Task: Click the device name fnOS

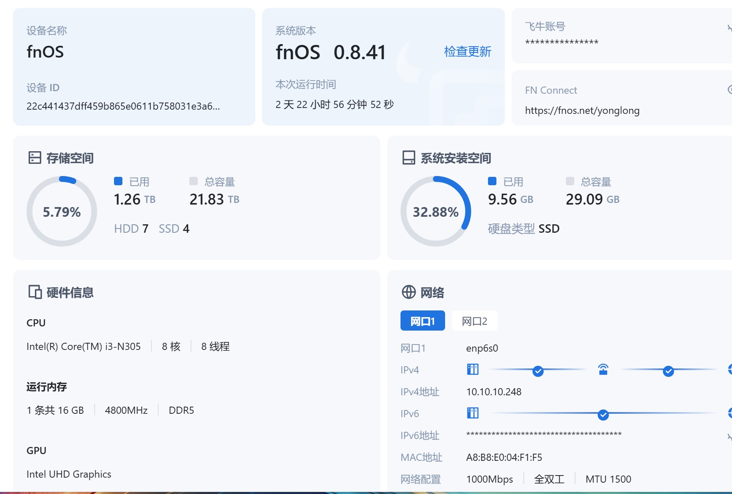Action: click(x=45, y=52)
